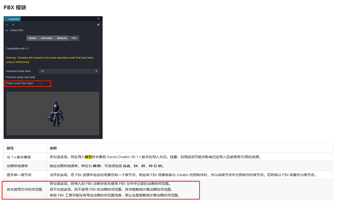
Task: Switch to the Material tab
Action: pyautogui.click(x=62, y=38)
